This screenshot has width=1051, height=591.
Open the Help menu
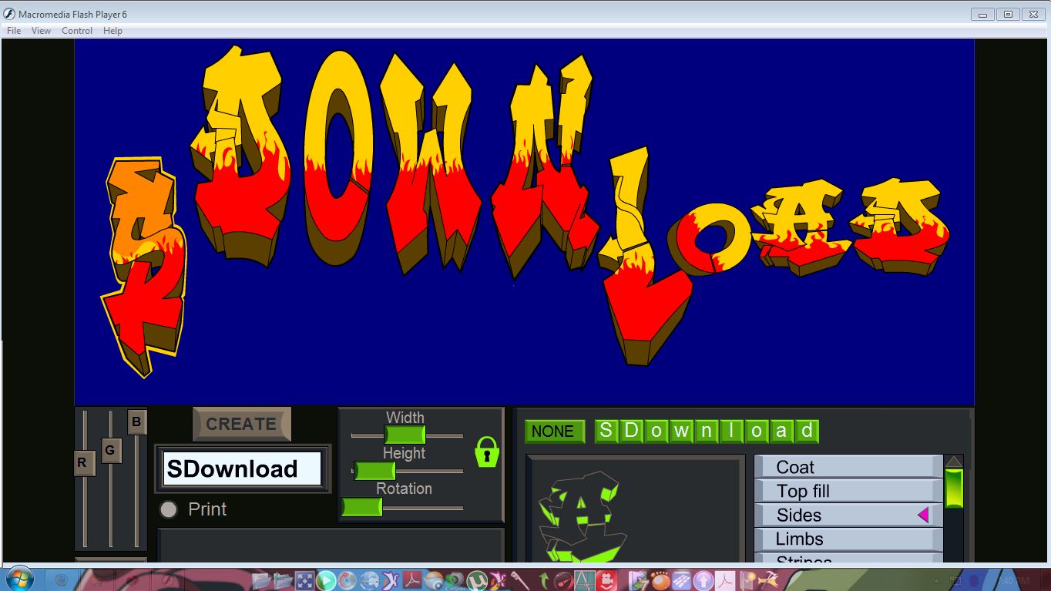tap(112, 31)
